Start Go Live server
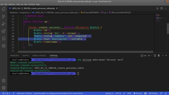Viewport: 169px width, 95px height. (x=138, y=93)
